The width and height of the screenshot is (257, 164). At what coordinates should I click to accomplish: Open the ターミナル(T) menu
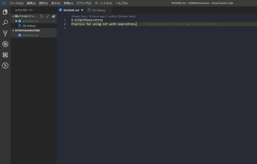(103, 3)
